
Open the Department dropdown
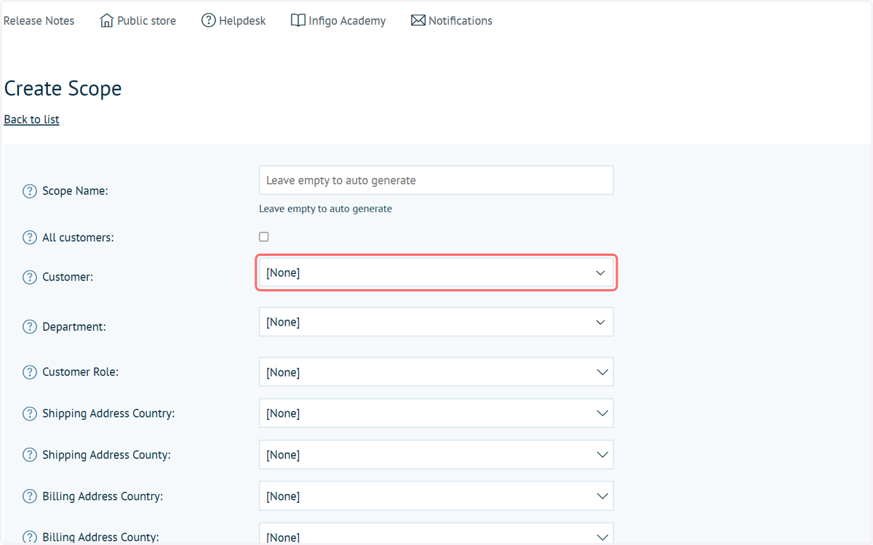point(436,322)
